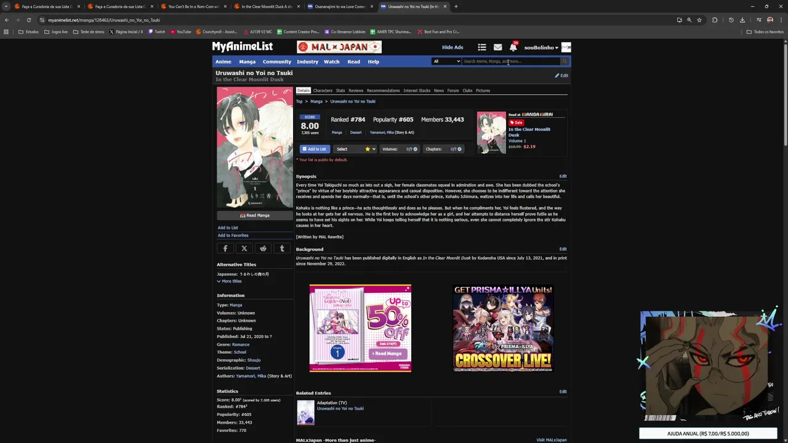The width and height of the screenshot is (788, 443).
Task: Switch to the Stats tab
Action: [x=340, y=90]
